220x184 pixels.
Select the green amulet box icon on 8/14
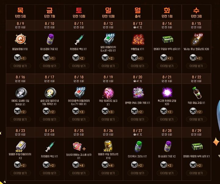[x=167, y=40]
